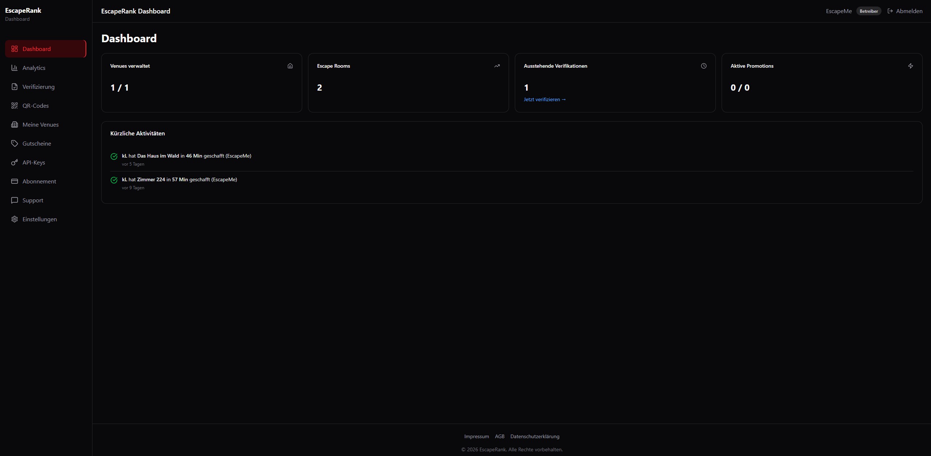Open the Datenschutzerklärung footer link
The height and width of the screenshot is (456, 931).
click(534, 436)
